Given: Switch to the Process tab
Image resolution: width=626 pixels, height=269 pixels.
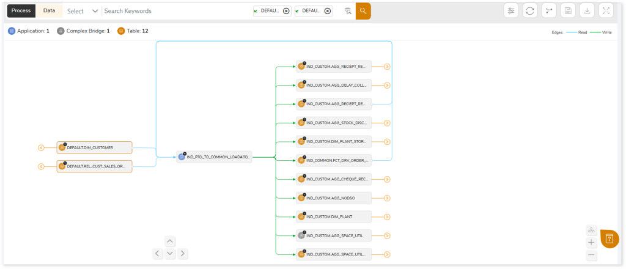Looking at the screenshot, I should (21, 11).
